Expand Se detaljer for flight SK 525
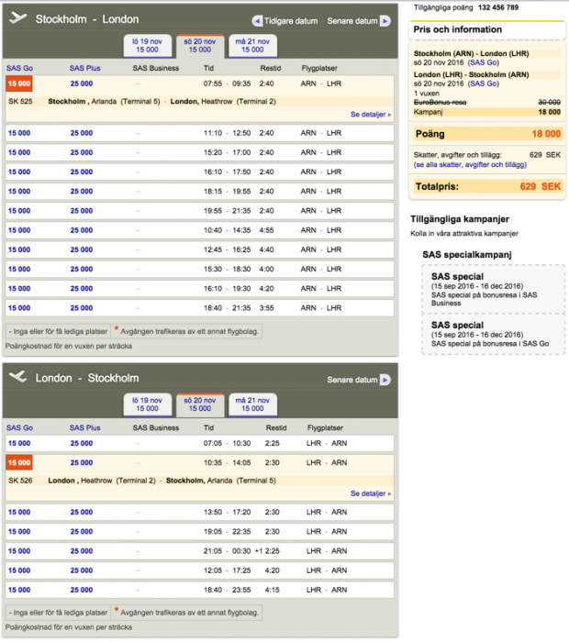Viewport: 569px width, 642px height. [x=370, y=115]
